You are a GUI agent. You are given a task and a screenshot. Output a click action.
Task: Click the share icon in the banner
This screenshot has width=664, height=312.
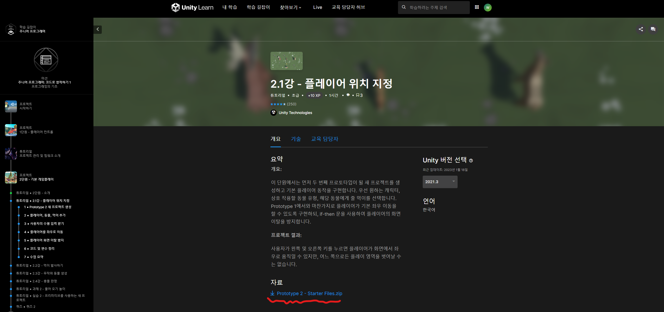coord(641,29)
